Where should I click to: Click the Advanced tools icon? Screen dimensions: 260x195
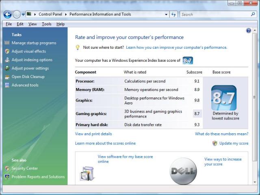pos(7,85)
